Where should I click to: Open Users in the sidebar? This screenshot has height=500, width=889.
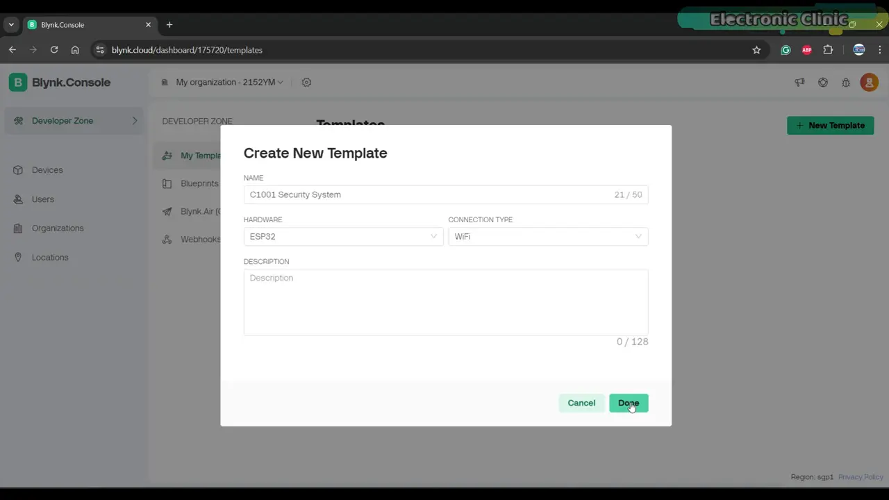[x=43, y=199]
